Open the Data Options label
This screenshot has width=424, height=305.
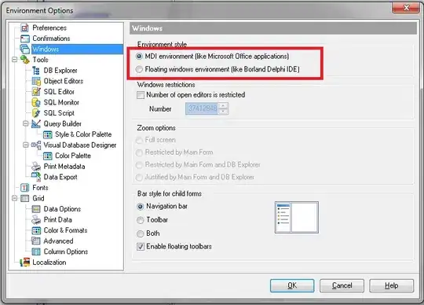(63, 209)
